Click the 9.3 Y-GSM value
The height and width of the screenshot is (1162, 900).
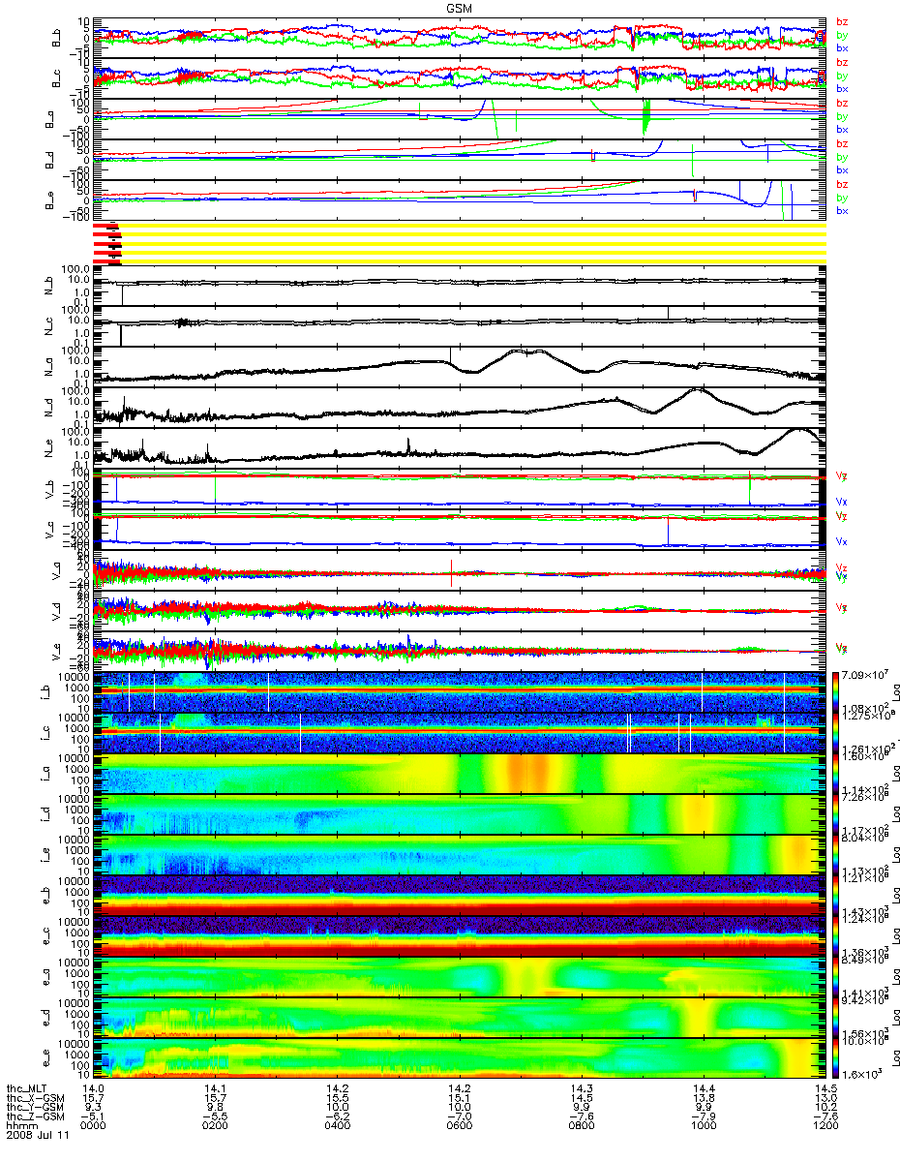pyautogui.click(x=93, y=1106)
